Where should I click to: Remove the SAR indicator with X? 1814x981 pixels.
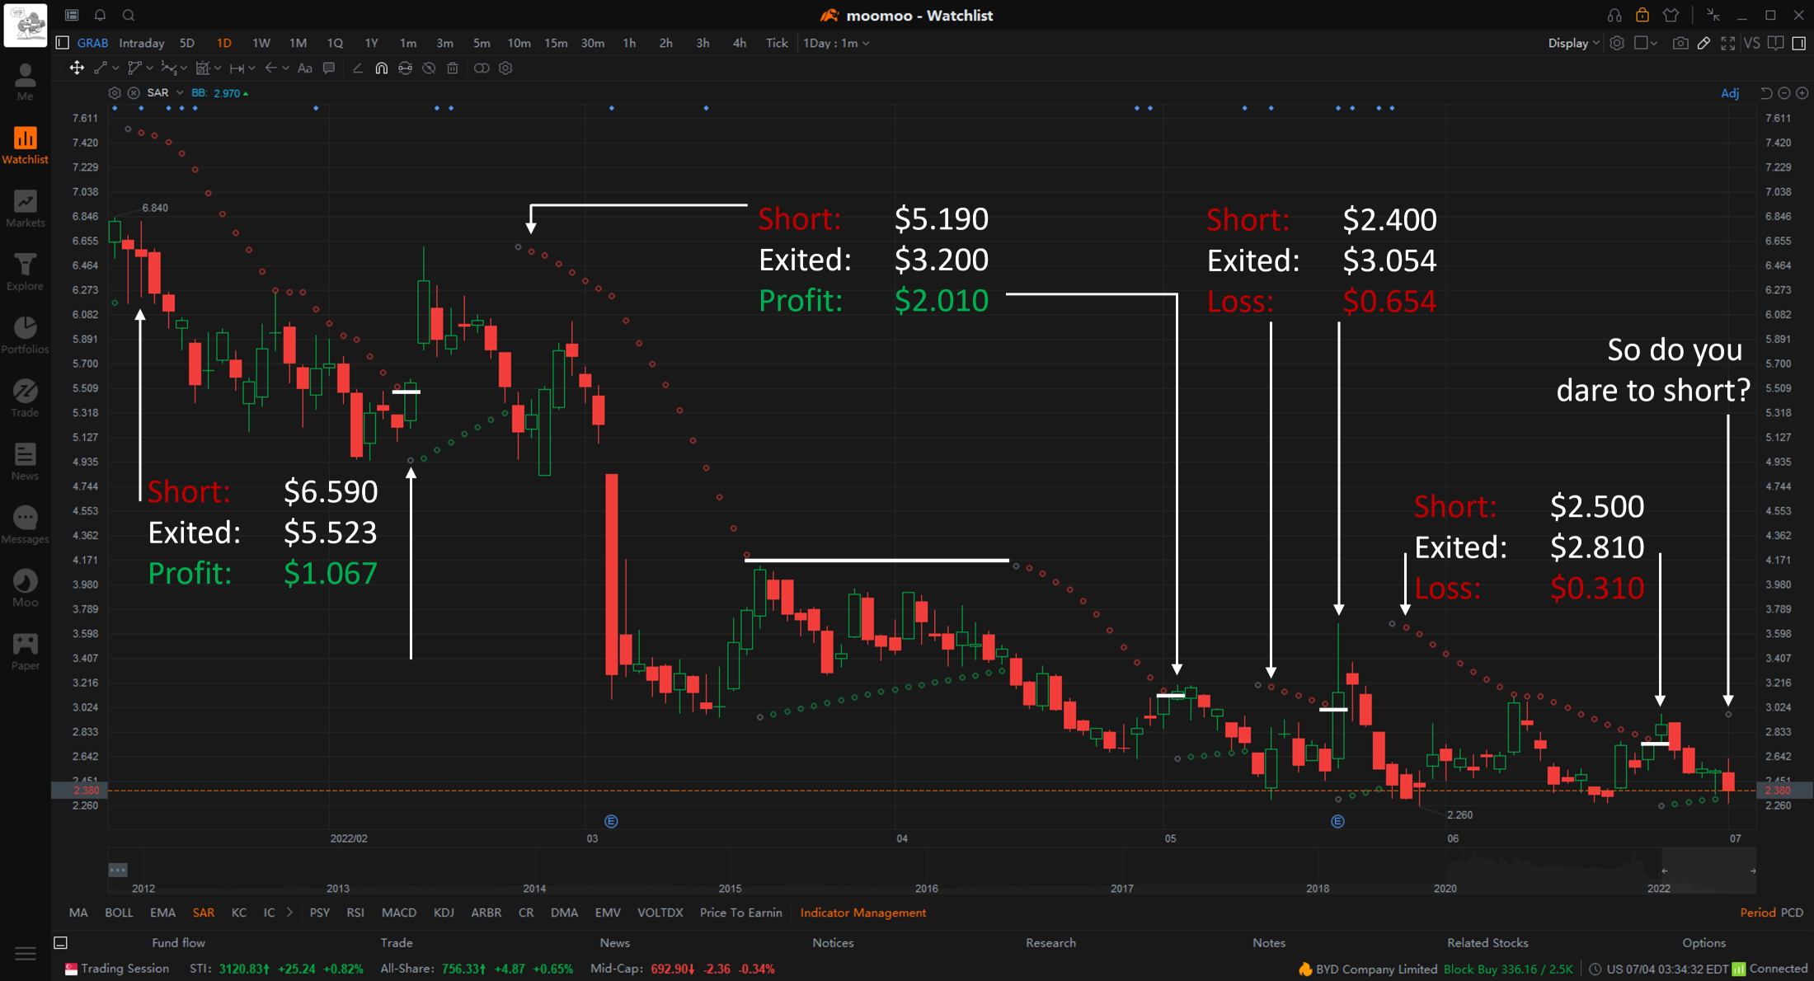(134, 93)
